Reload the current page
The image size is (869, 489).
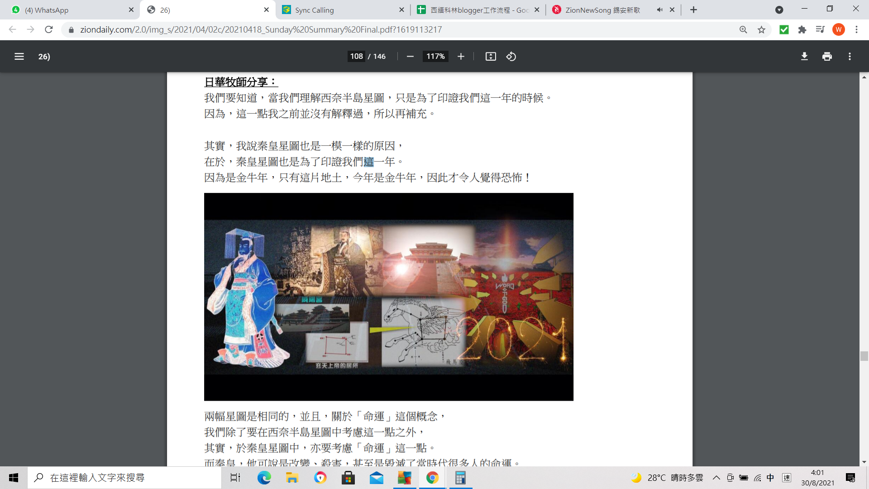tap(49, 29)
